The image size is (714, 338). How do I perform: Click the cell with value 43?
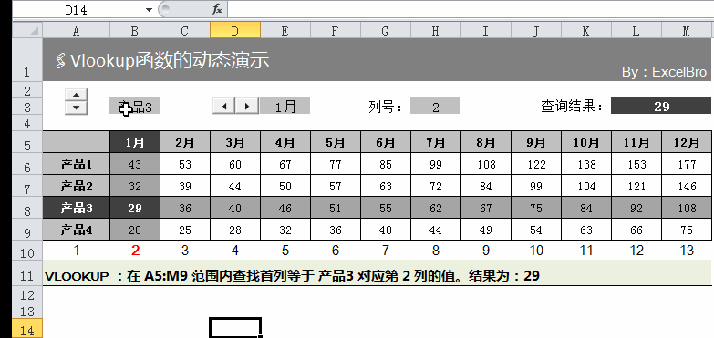(x=135, y=164)
